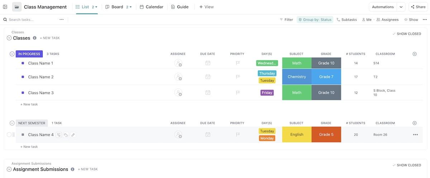Click the sidebar toggle icon
Viewport: 430px width, 178px height.
click(x=5, y=7)
